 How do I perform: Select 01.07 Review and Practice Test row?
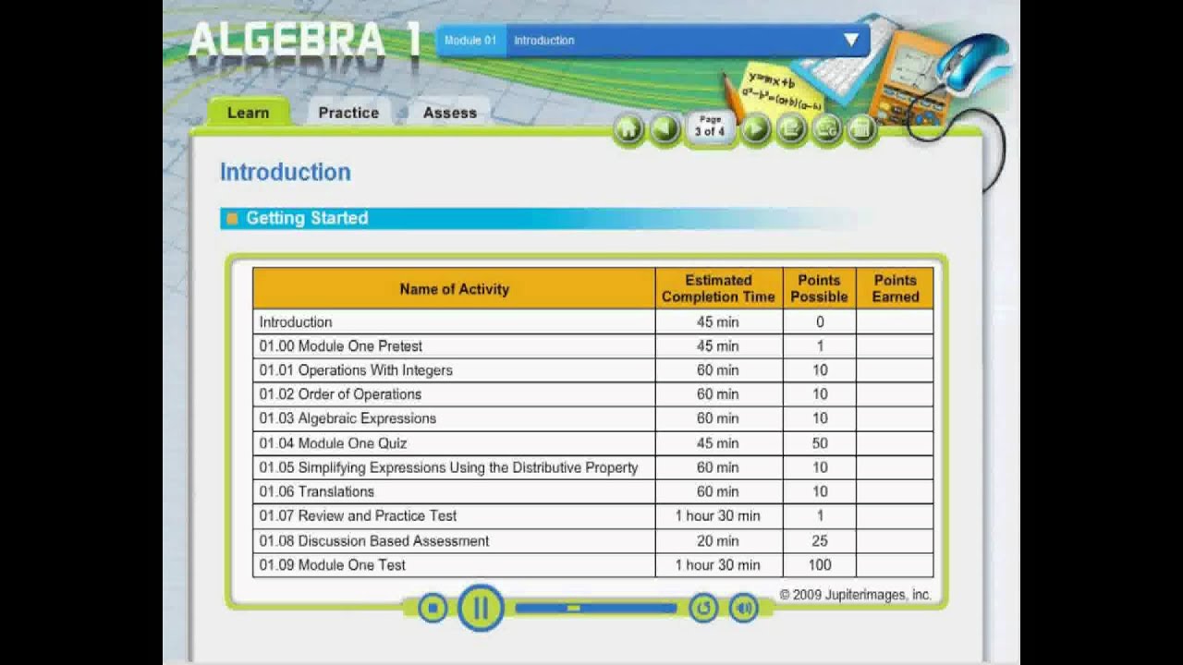coord(592,515)
